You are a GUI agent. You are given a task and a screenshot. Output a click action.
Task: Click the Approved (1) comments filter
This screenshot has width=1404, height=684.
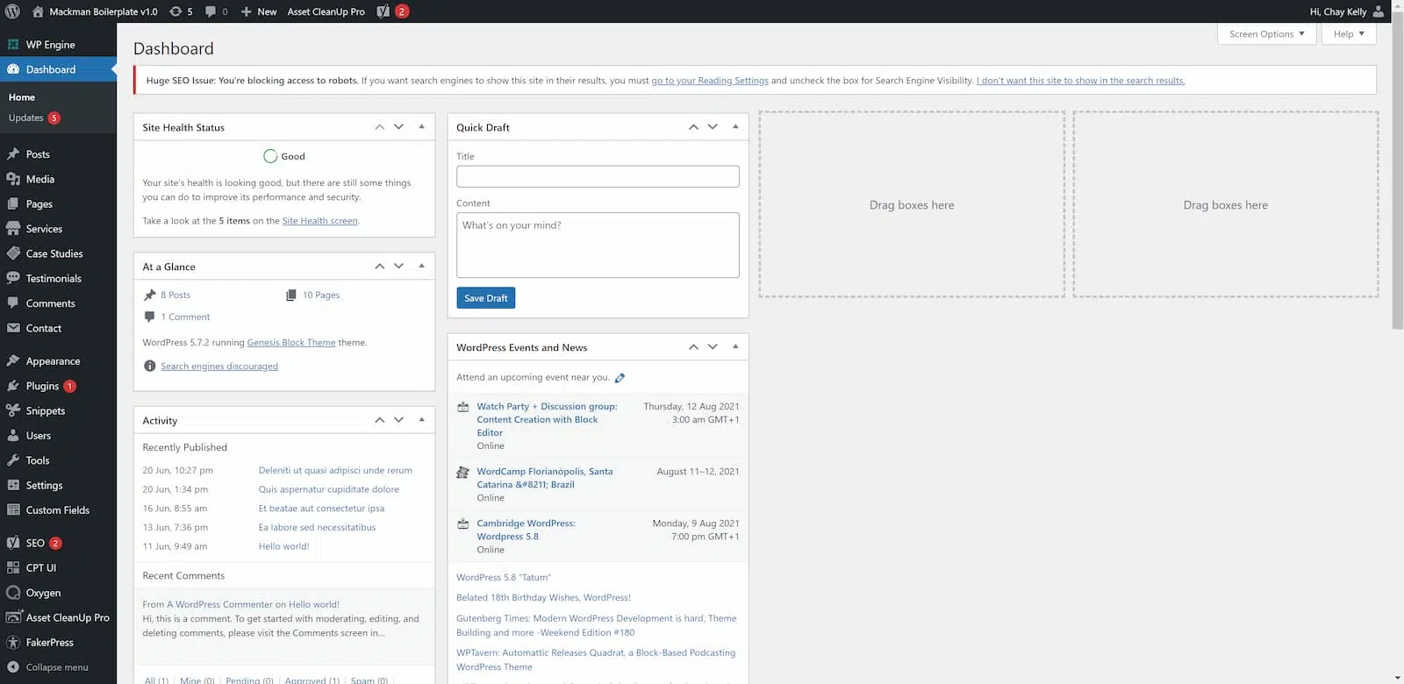point(312,680)
